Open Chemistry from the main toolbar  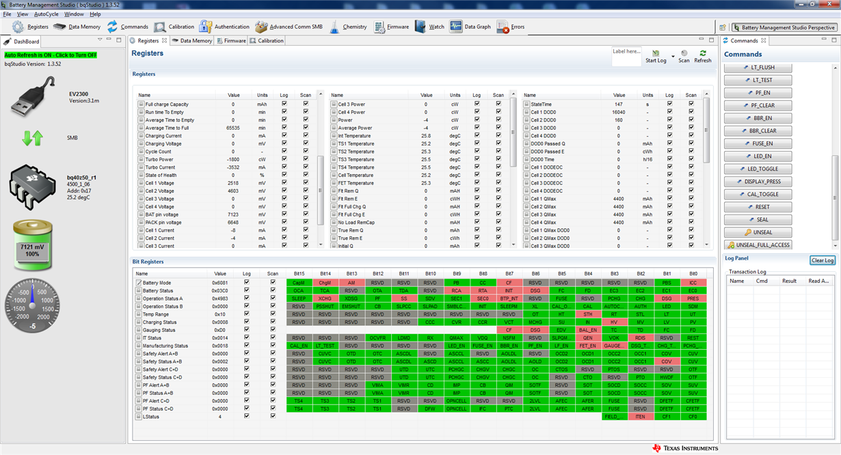[347, 27]
